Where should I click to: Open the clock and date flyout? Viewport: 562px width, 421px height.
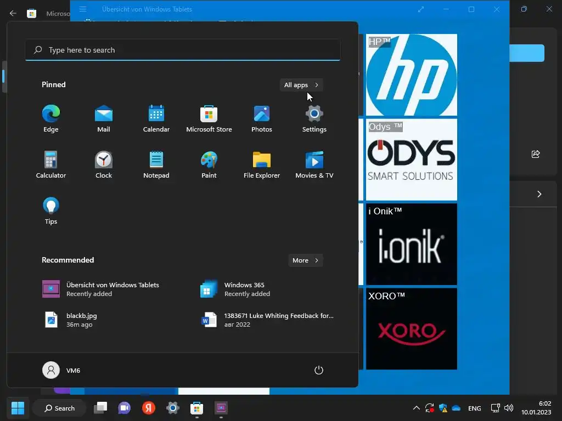point(536,408)
